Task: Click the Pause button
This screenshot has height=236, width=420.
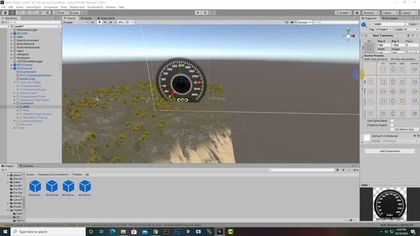Action: click(205, 12)
